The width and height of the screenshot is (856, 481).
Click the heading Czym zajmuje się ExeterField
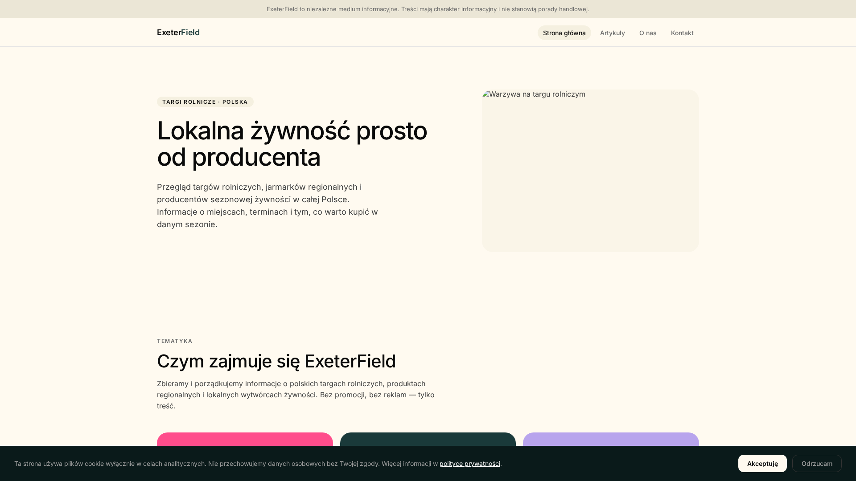[276, 361]
